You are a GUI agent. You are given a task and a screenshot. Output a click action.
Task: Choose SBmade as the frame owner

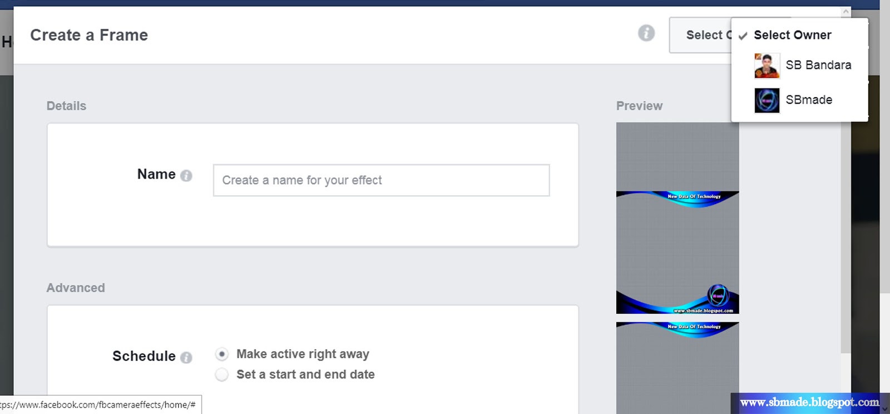(808, 100)
